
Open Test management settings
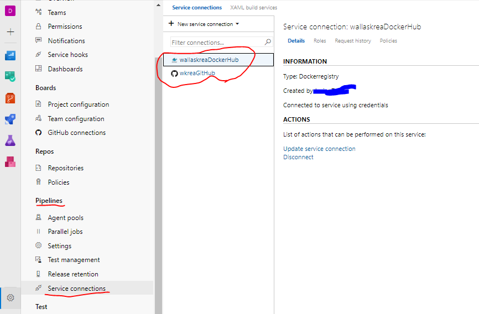pyautogui.click(x=74, y=260)
